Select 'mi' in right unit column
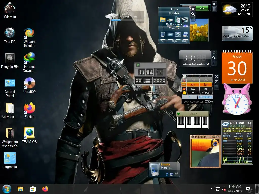 coord(206,89)
